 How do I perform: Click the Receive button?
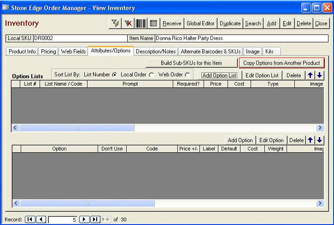click(172, 23)
